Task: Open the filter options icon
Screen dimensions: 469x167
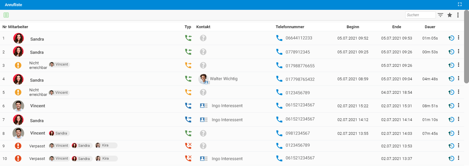Action: (440, 15)
